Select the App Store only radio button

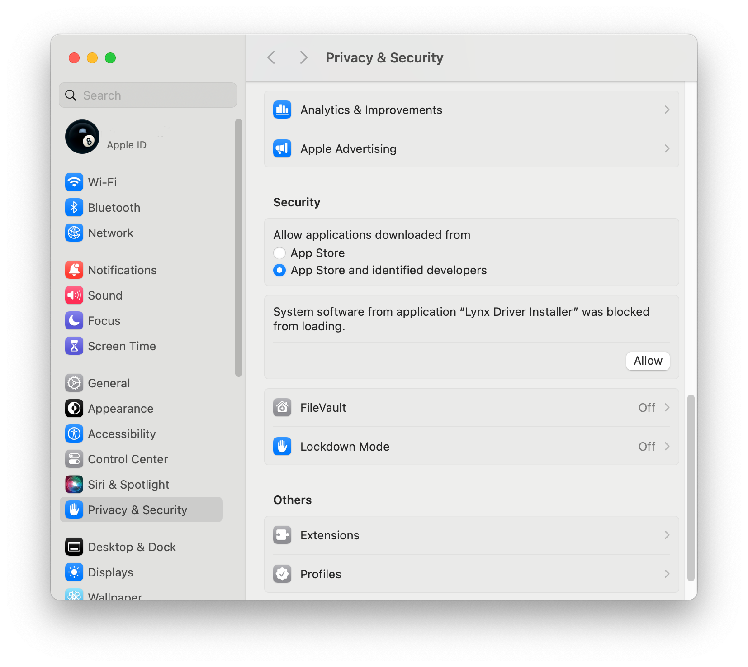pos(279,253)
